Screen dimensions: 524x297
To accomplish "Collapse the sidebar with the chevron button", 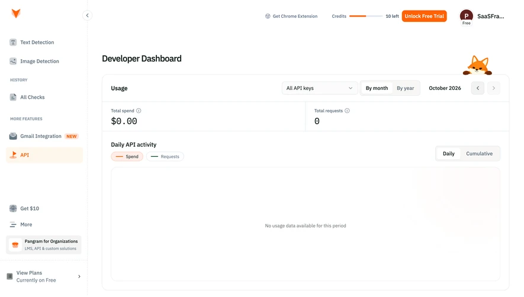I will [87, 15].
